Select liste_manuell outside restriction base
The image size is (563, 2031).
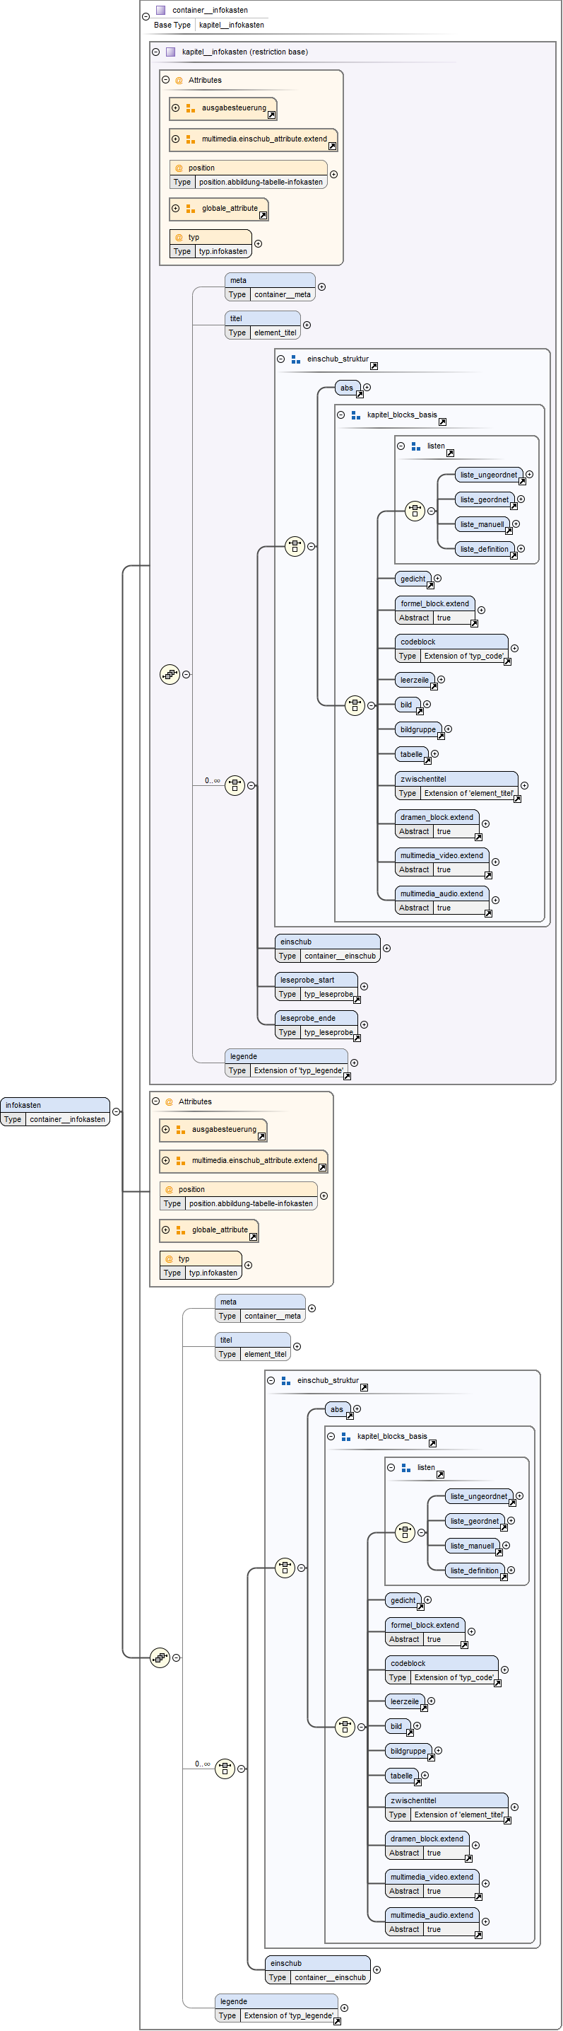tap(473, 1545)
